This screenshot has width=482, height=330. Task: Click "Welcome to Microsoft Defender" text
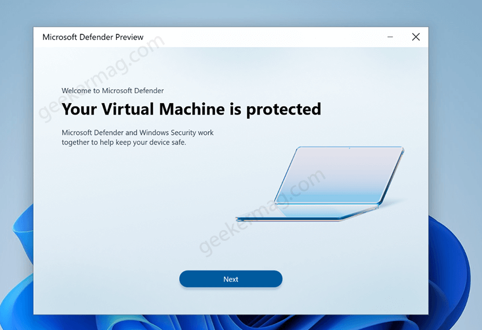click(x=113, y=91)
